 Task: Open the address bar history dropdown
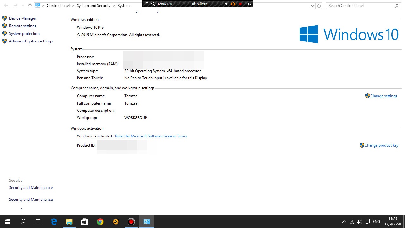(x=313, y=6)
